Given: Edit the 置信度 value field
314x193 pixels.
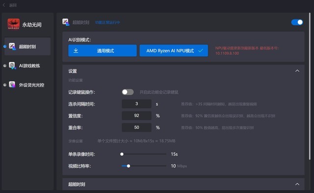Looking at the screenshot, I should pos(136,116).
